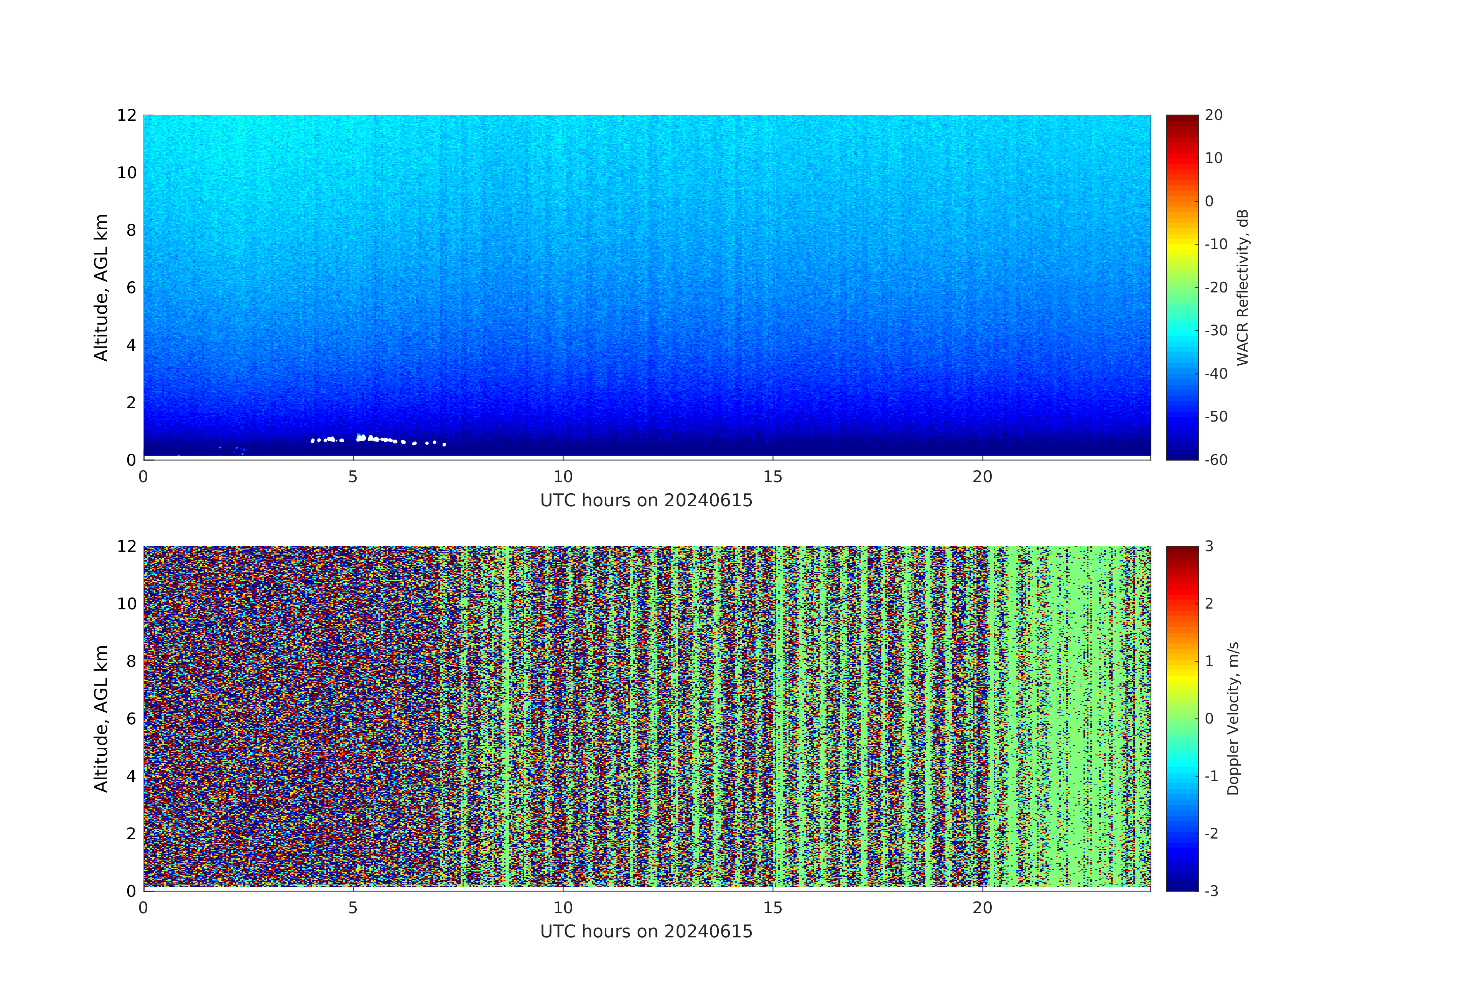This screenshot has height=1006, width=1467.
Task: Click the "Altitude, AGL km" label of reflectivity plot
Action: [101, 287]
